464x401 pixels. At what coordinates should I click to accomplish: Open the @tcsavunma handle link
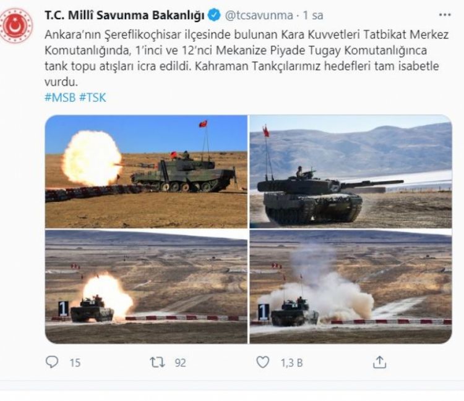point(259,15)
